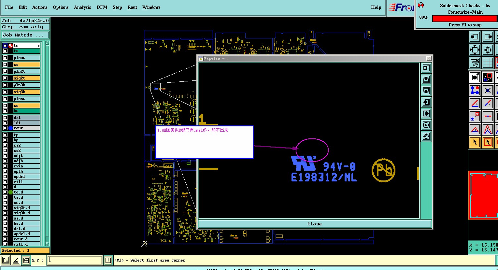
Task: Stop the Soldermask Checks with red X icon
Action: click(x=421, y=5)
